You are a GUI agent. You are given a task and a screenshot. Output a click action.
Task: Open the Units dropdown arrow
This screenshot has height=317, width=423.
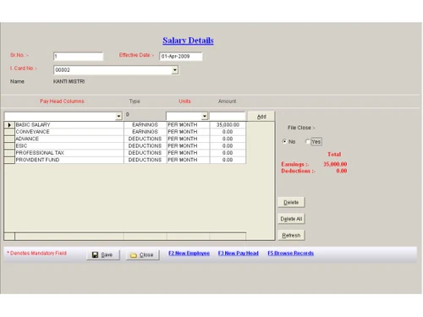[205, 116]
